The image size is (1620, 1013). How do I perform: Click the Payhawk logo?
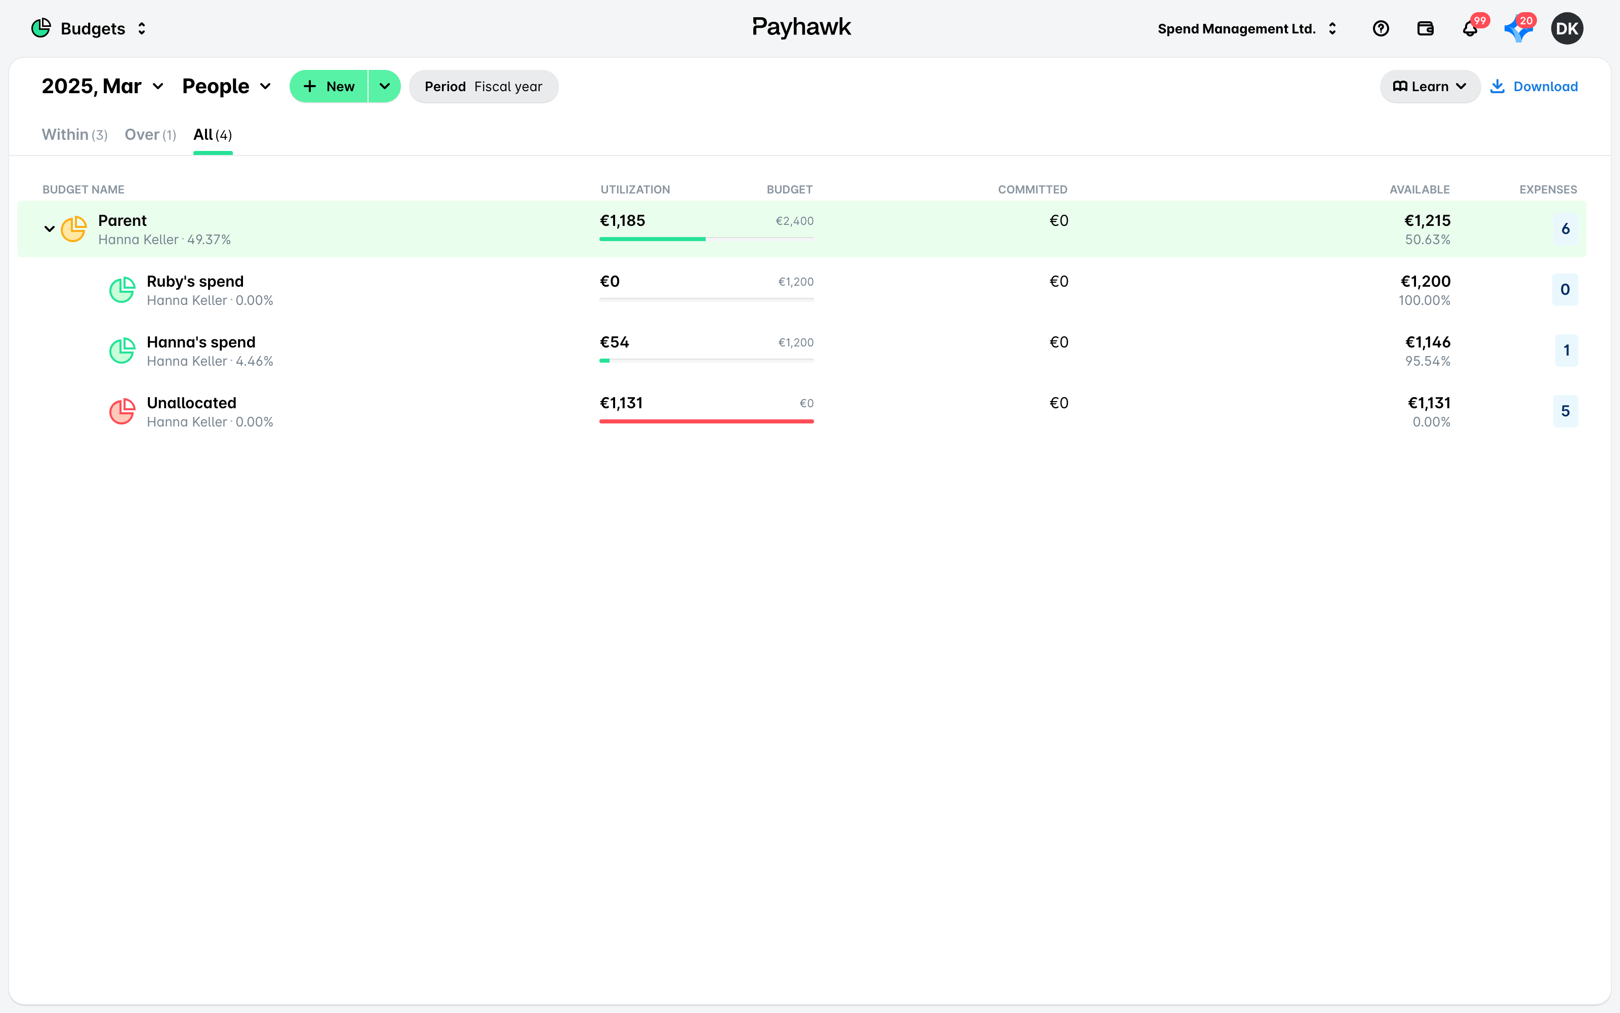point(801,27)
